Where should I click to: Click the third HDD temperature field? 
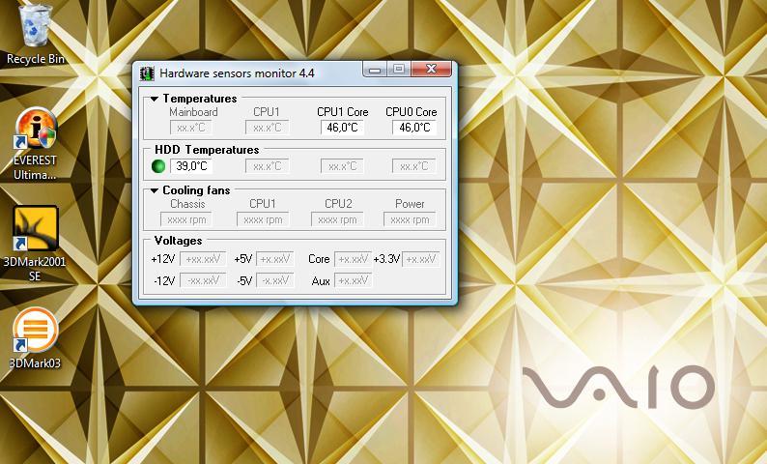[342, 166]
